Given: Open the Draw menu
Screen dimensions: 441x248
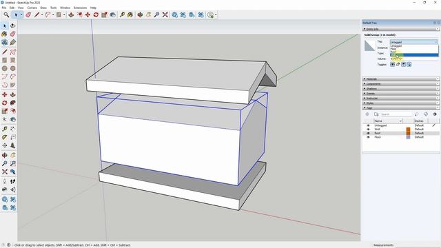Looking at the screenshot, I should coord(43,8).
